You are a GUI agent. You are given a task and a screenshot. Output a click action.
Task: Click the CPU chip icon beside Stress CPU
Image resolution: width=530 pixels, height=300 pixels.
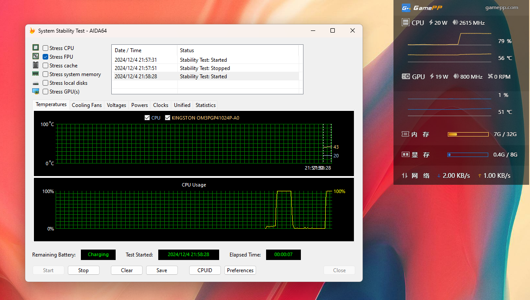pos(36,48)
